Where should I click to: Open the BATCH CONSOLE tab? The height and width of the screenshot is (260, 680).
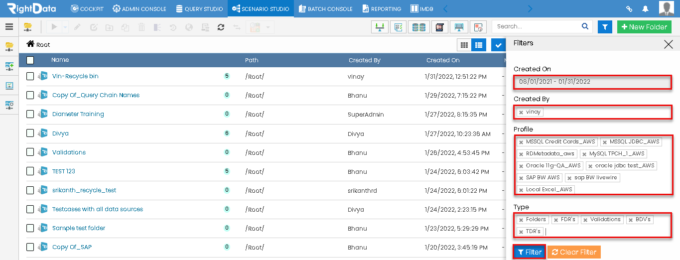326,8
